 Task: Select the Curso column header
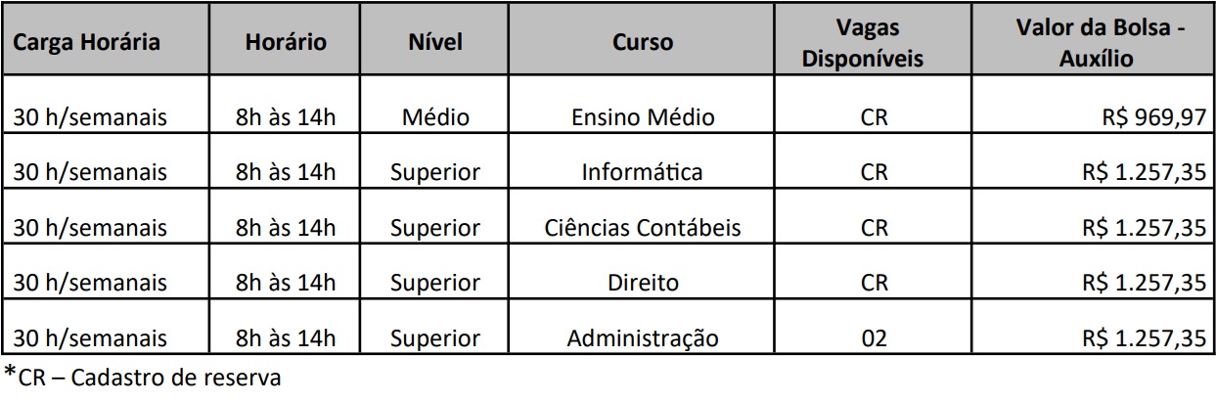click(x=643, y=43)
